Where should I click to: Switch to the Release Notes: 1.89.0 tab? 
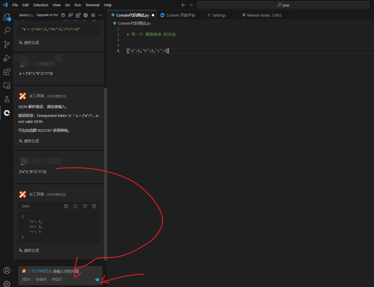[264, 15]
